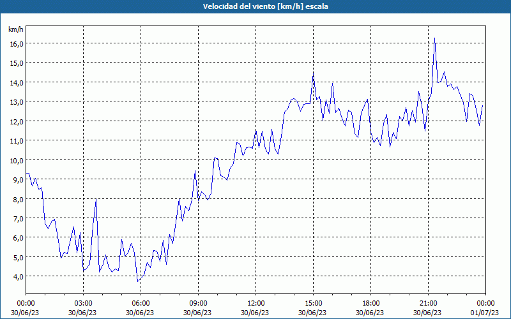Select the 30/06/23 date under 12:00

tap(255, 313)
